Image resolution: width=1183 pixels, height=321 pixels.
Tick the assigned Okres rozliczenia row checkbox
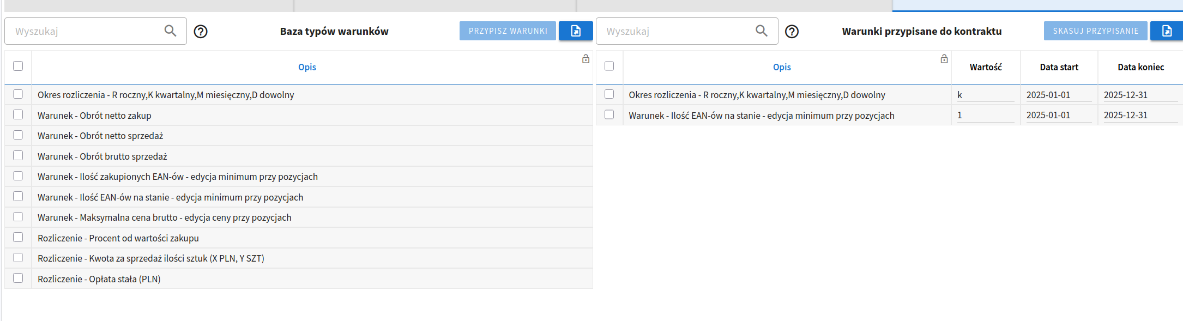tap(609, 94)
